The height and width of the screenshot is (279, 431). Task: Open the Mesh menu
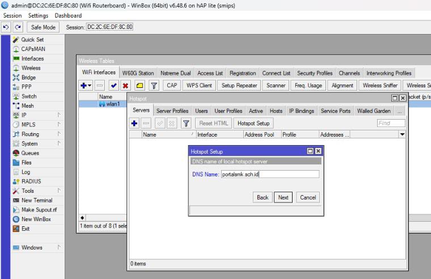click(27, 106)
